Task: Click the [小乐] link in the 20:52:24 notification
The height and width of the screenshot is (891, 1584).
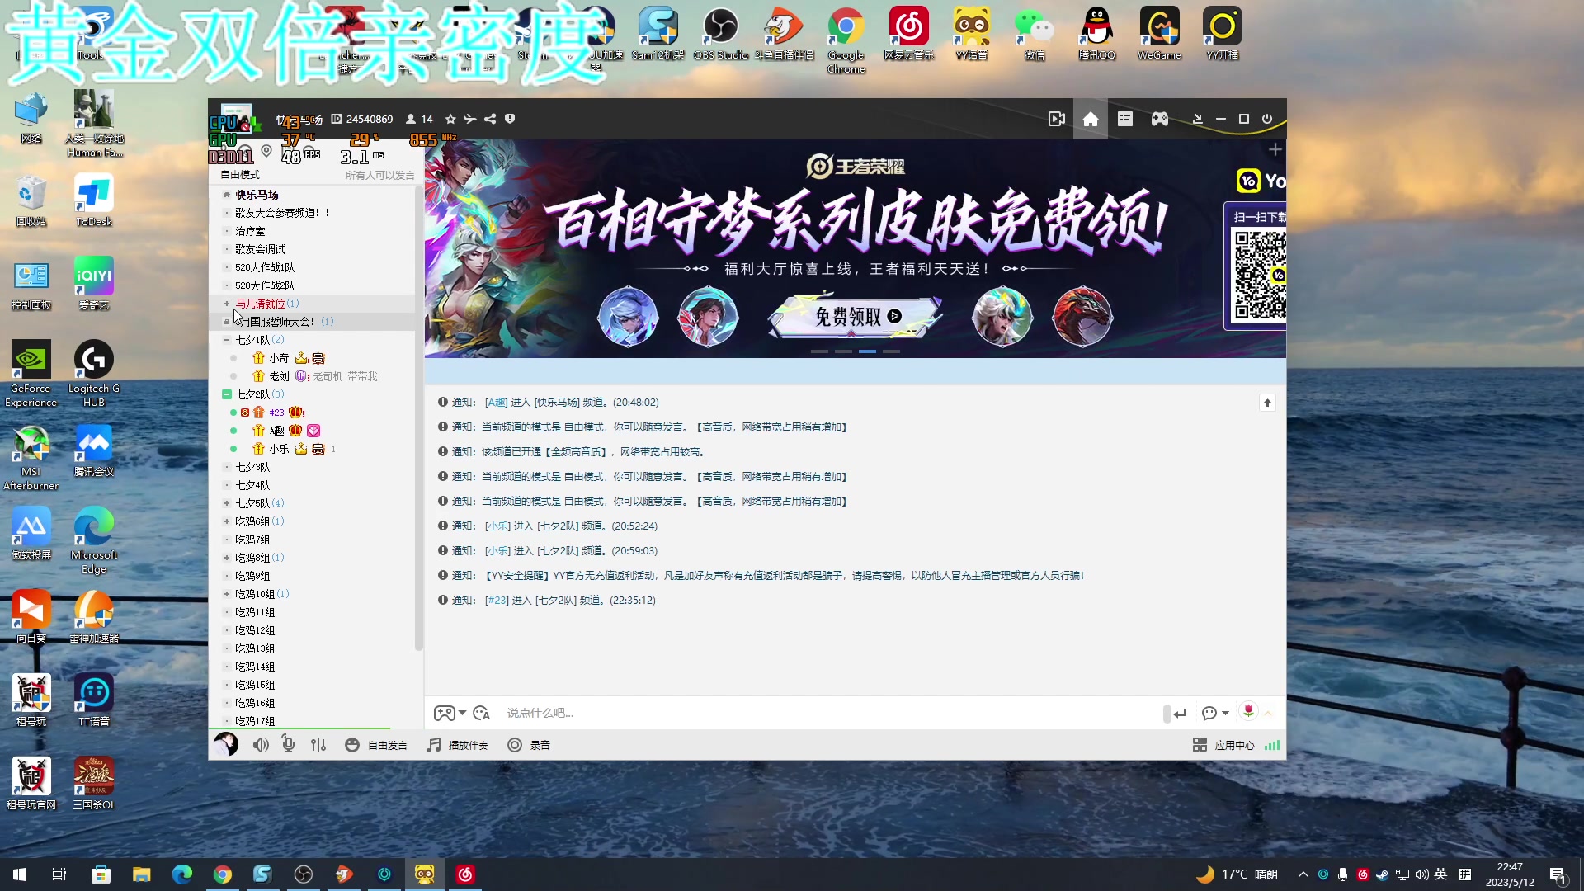Action: (497, 526)
